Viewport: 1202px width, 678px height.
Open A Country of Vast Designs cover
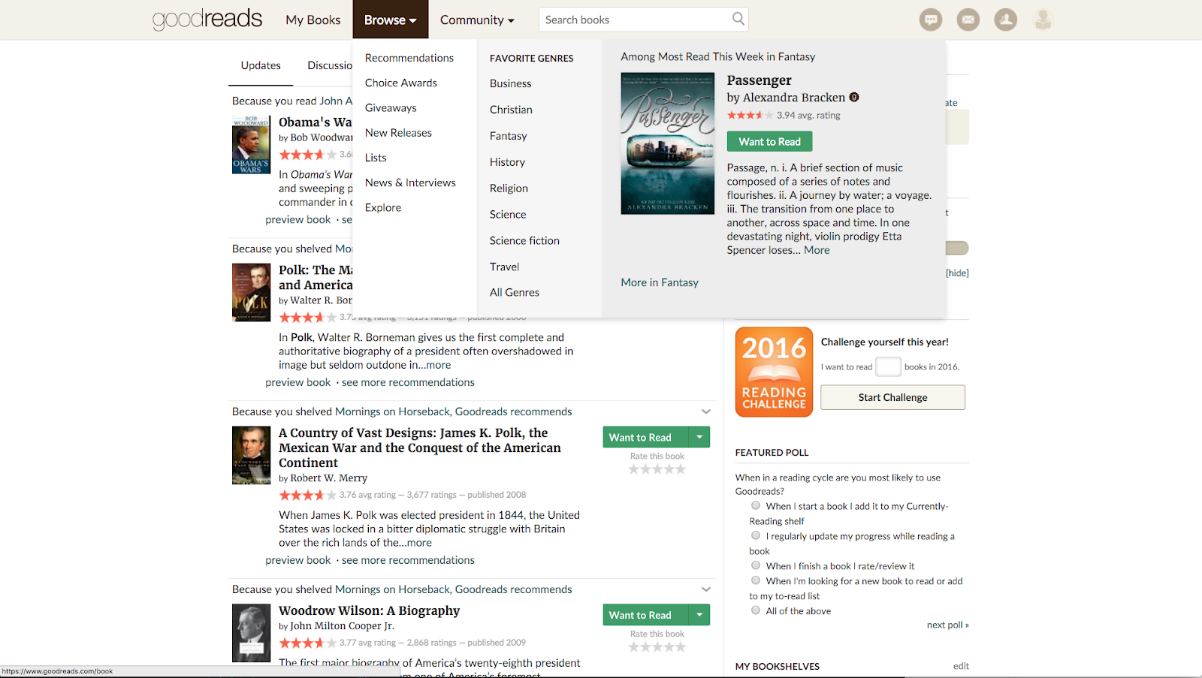tap(251, 456)
